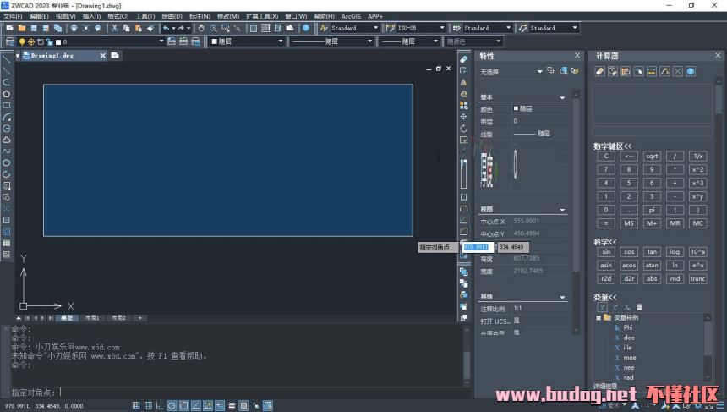Viewport: 727px width, 412px height.
Task: Click the MS memory store button
Action: click(629, 223)
